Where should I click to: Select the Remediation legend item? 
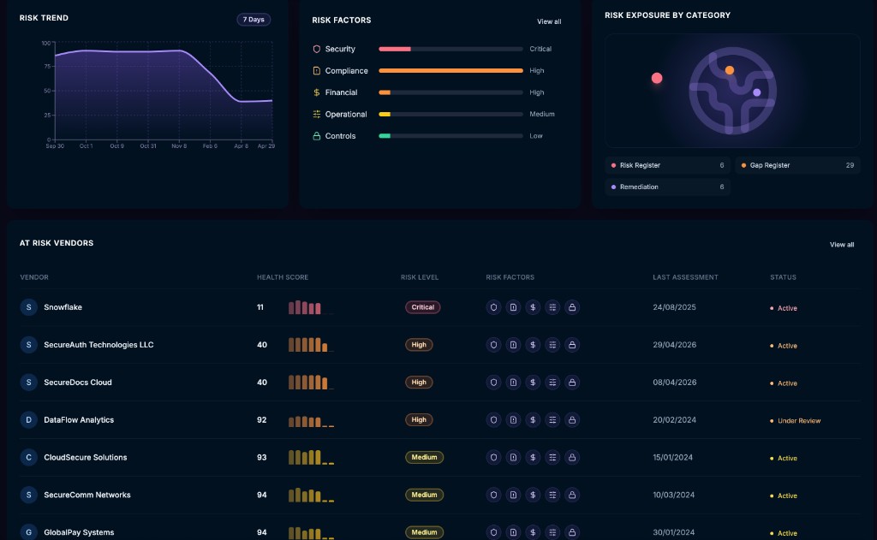[x=667, y=187]
